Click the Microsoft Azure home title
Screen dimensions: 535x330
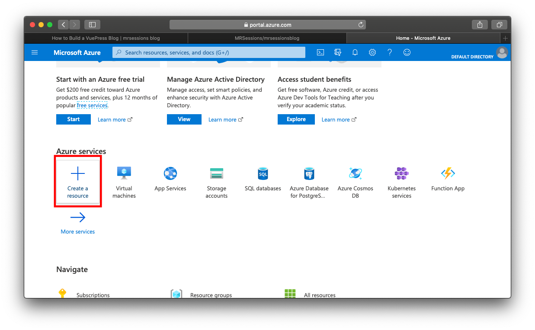77,52
